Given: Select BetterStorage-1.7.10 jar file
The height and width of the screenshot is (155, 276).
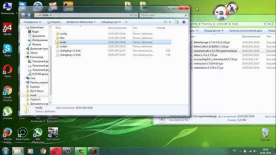Looking at the screenshot, I should point(212,42).
